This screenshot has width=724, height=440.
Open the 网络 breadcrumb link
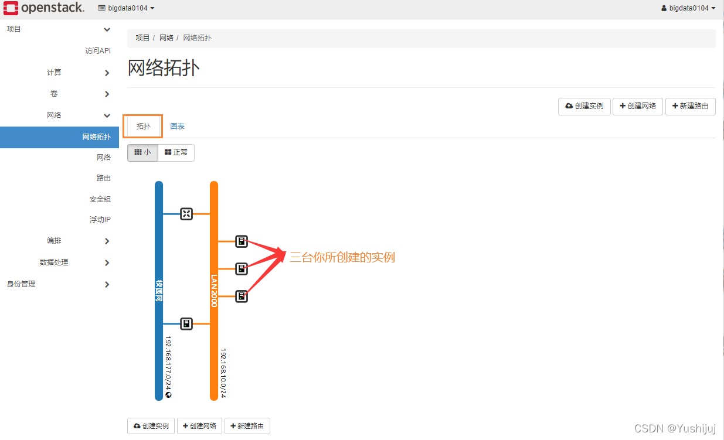click(166, 37)
